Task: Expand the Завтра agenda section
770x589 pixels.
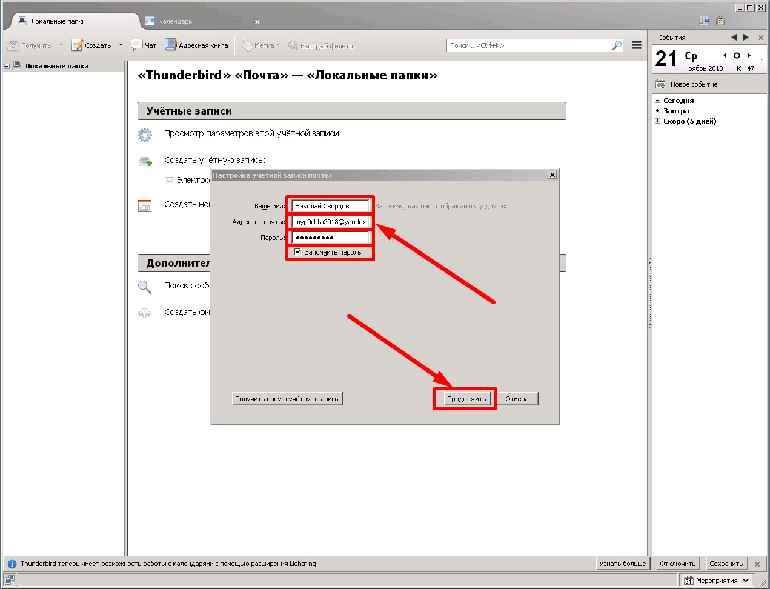Action: (x=658, y=111)
